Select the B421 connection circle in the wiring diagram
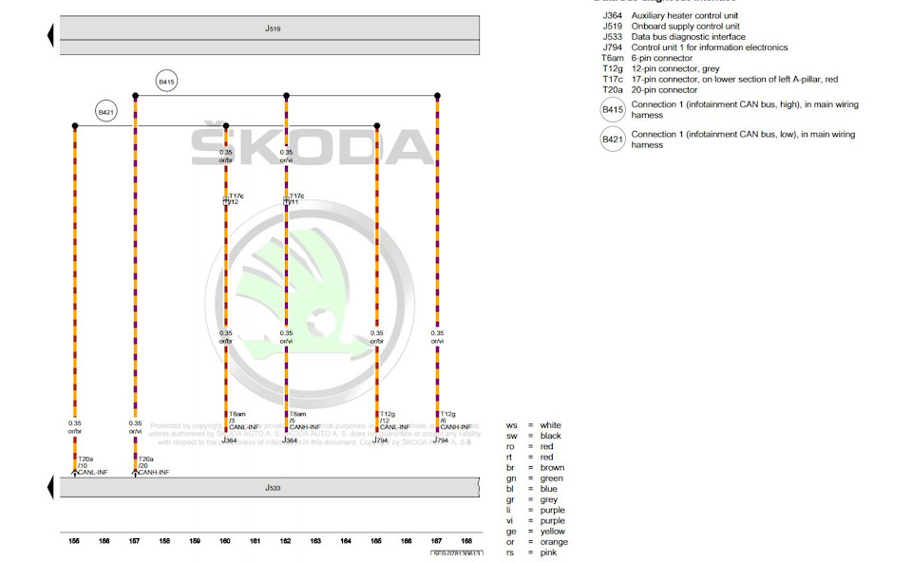 click(x=105, y=112)
